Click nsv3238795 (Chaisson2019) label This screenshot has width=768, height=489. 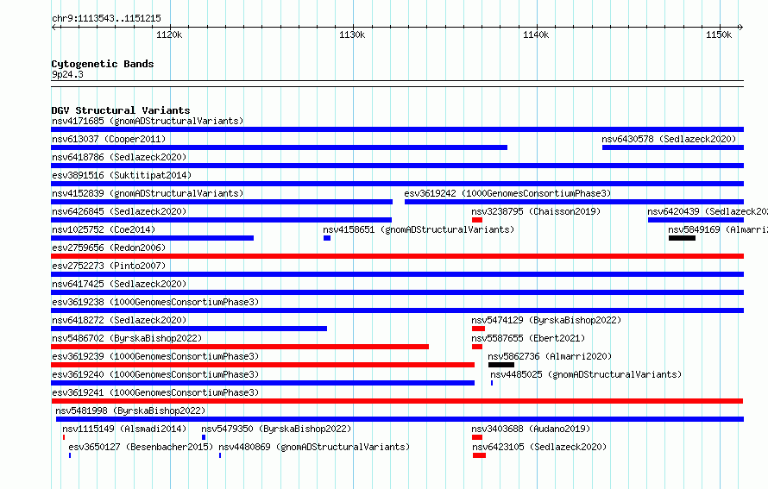pos(536,211)
